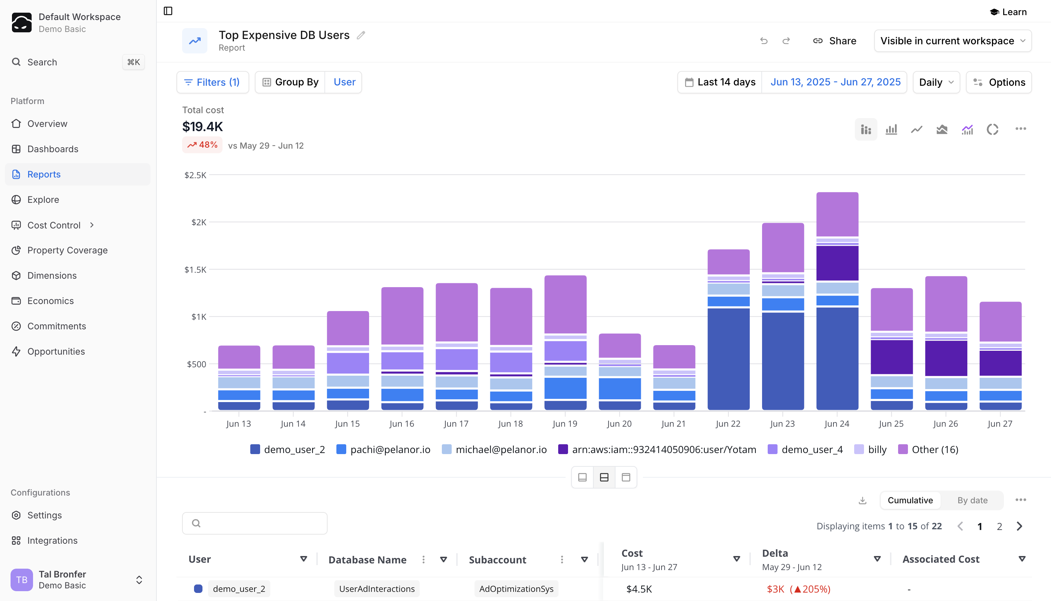Select the stacked bar chart icon

[x=866, y=129]
